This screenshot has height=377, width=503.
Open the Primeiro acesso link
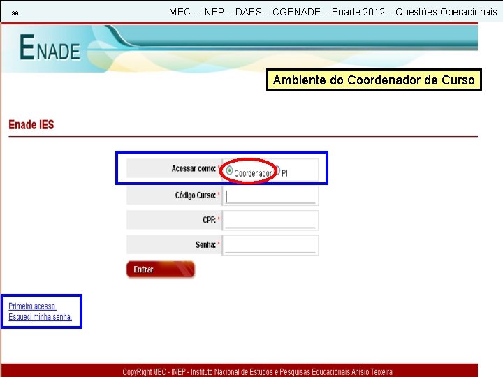point(32,306)
